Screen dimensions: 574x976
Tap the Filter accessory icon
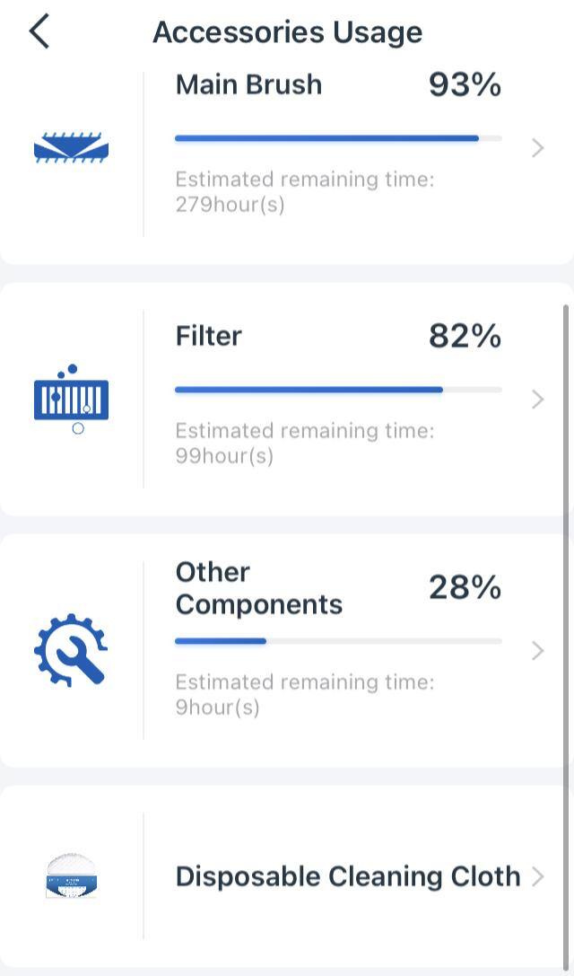click(71, 400)
